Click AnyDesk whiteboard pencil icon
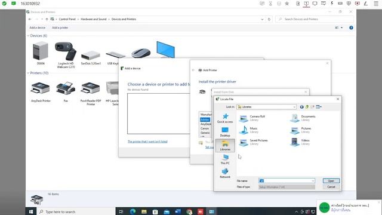Screen dimensions: 382x215 (x=366, y=4)
